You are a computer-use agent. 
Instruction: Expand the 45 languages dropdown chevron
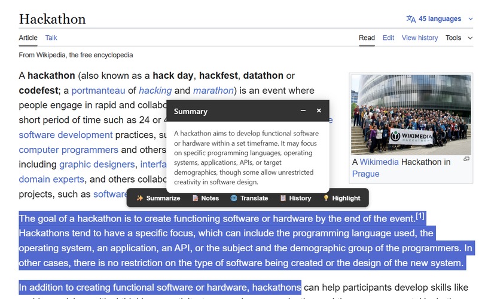pyautogui.click(x=470, y=19)
